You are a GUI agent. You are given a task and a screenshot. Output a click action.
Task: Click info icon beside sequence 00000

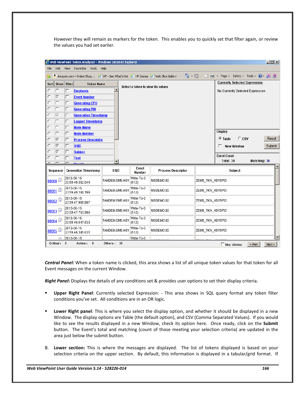pos(60,180)
